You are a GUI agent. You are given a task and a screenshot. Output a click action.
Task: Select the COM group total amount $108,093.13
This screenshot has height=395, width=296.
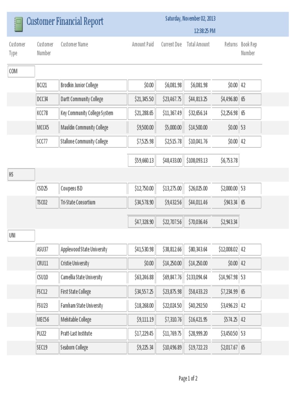[x=197, y=160]
